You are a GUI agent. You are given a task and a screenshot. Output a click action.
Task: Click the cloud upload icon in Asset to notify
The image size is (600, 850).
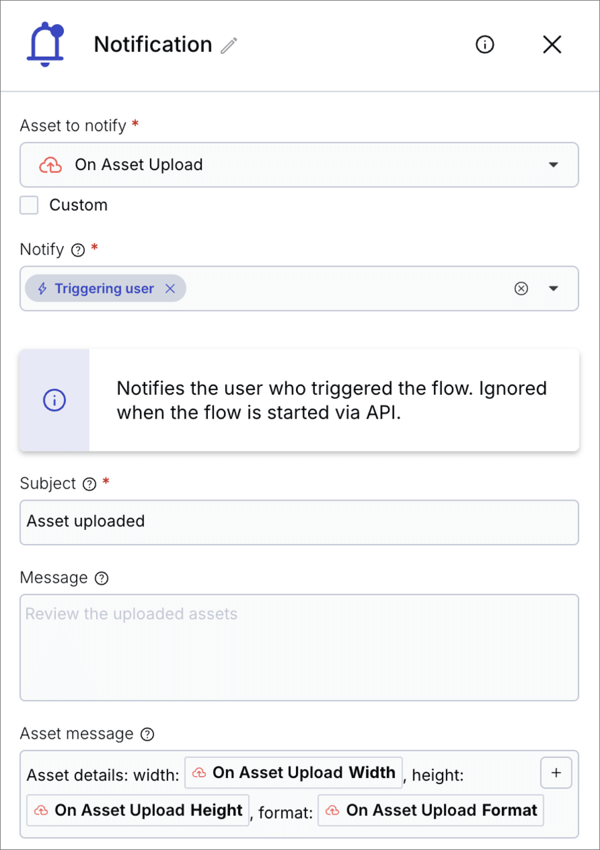(51, 165)
